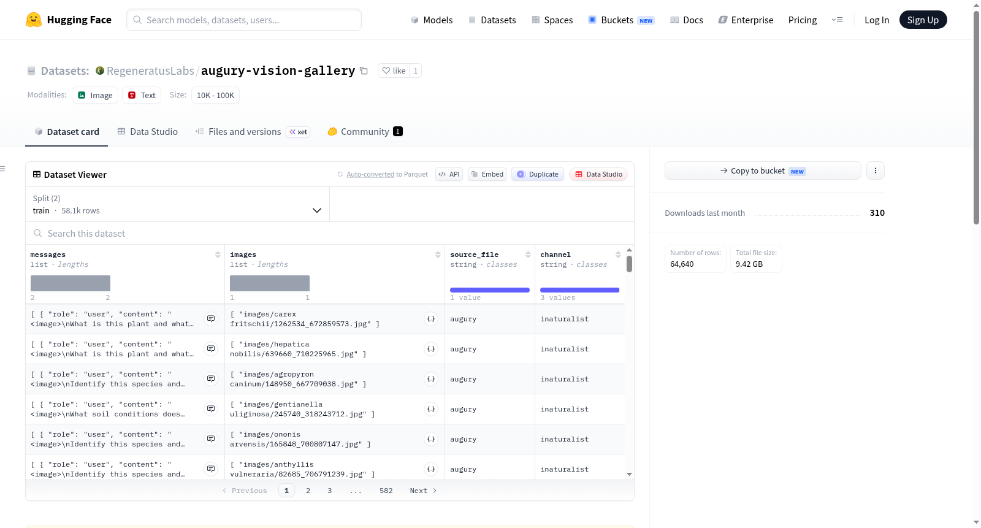Open the Pricing nav item
This screenshot has height=528, width=981.
pyautogui.click(x=803, y=20)
